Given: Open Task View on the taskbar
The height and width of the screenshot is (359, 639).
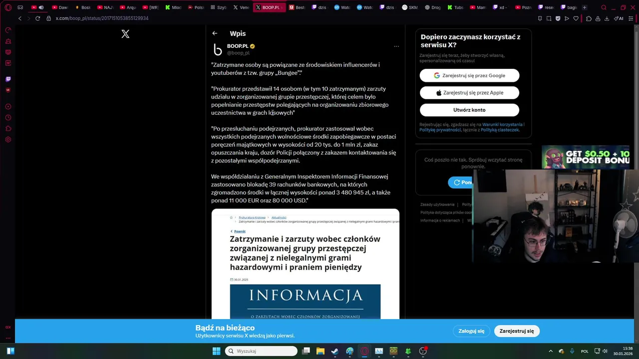Looking at the screenshot, I should click(306, 351).
